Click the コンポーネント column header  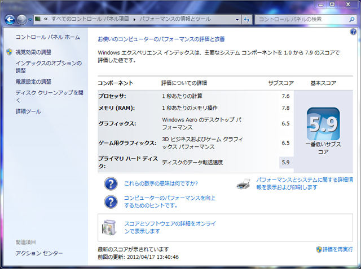(116, 83)
